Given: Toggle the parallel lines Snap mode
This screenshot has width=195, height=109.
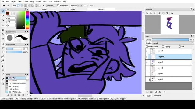Looking at the screenshot, I should (22, 5).
